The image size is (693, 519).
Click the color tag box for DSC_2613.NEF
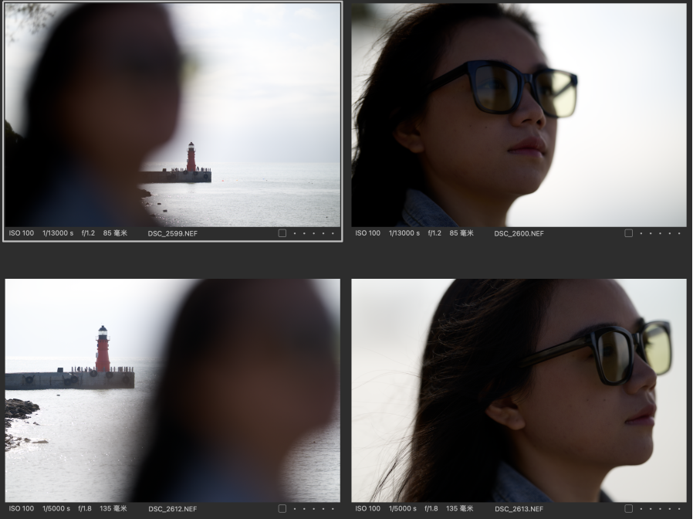pyautogui.click(x=628, y=509)
